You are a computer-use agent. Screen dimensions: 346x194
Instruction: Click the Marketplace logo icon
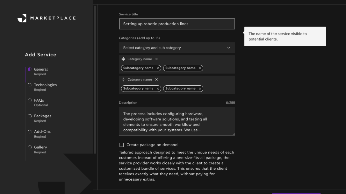pos(22,18)
